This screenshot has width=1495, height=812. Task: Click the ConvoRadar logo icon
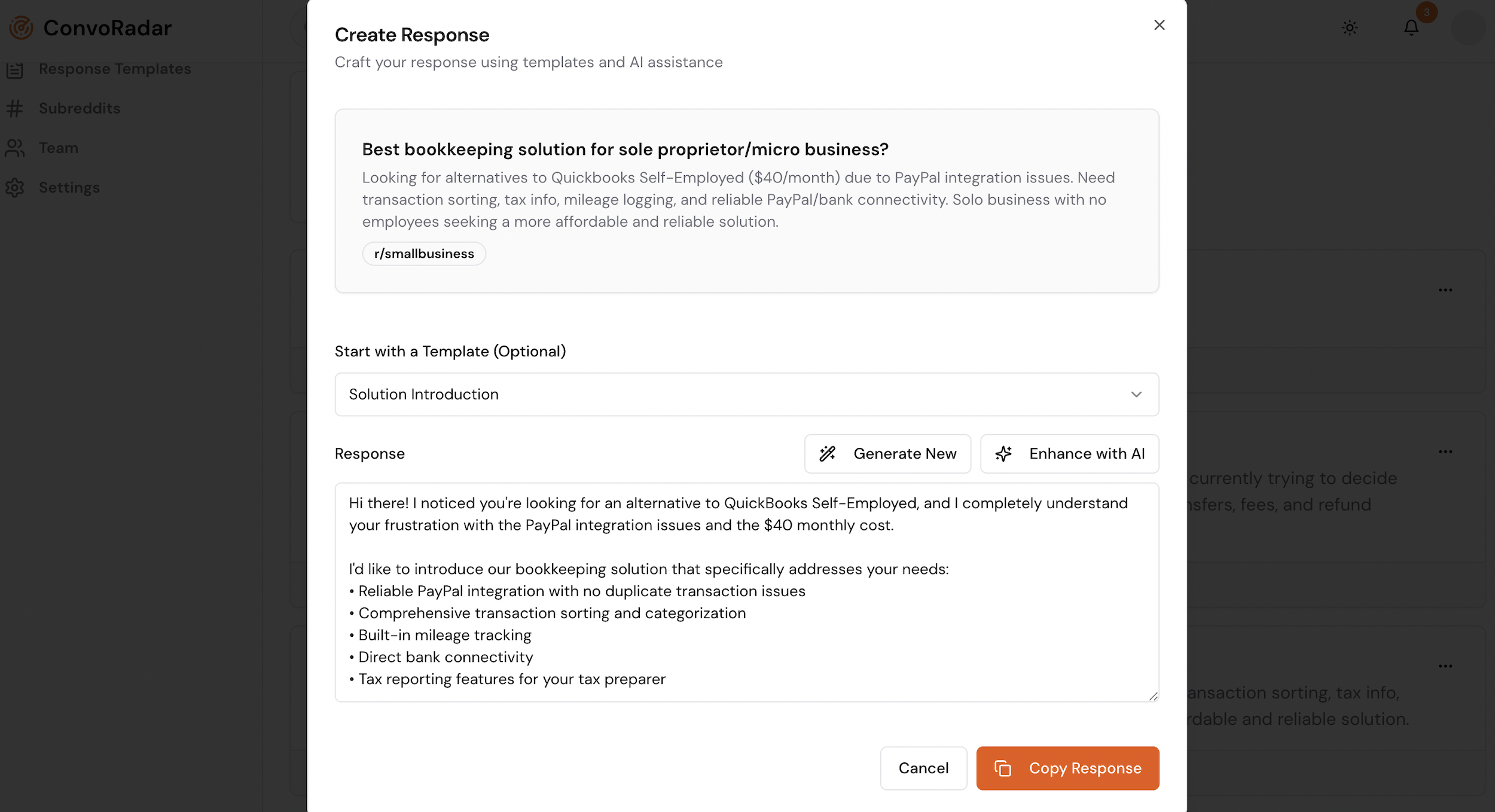(21, 28)
